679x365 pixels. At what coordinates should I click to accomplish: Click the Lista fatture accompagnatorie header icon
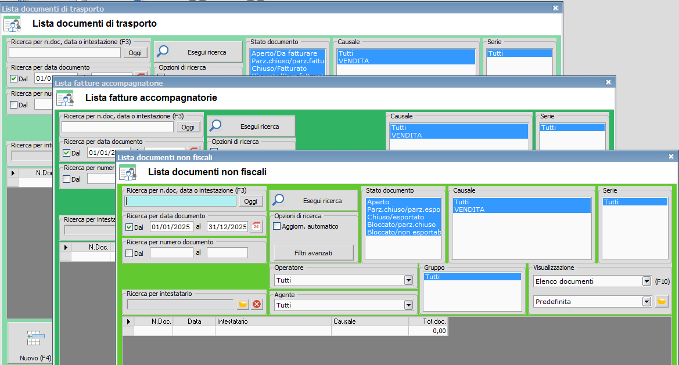65,98
